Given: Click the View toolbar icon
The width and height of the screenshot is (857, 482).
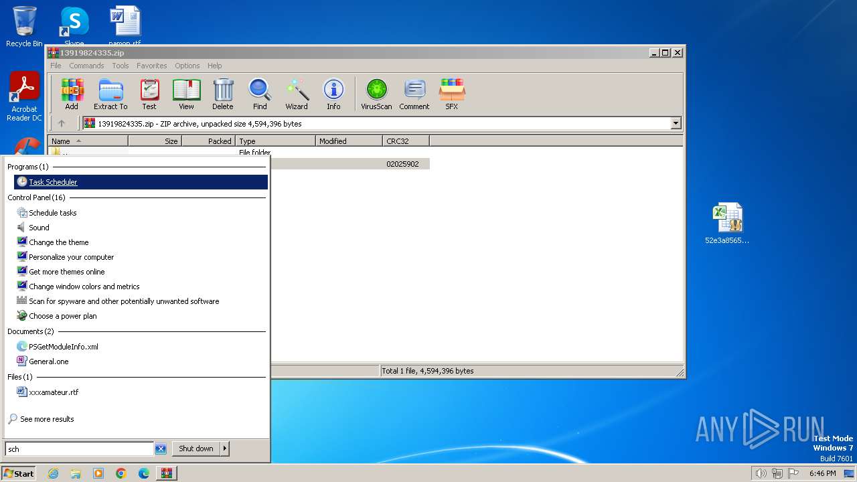Looking at the screenshot, I should 186,94.
